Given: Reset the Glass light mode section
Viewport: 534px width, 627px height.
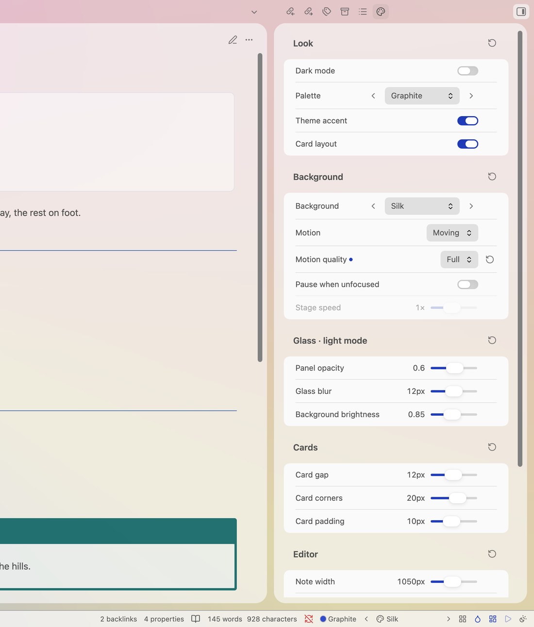Looking at the screenshot, I should click(x=492, y=340).
